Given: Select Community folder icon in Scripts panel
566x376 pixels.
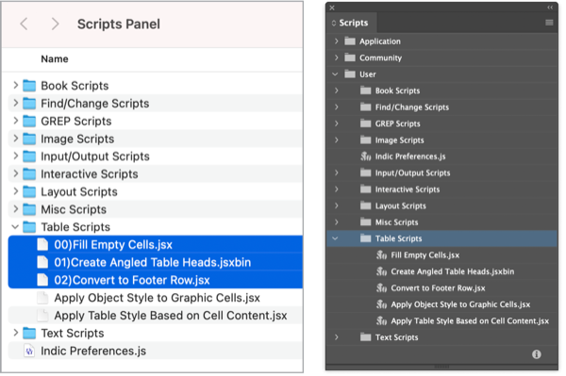Looking at the screenshot, I should 350,57.
